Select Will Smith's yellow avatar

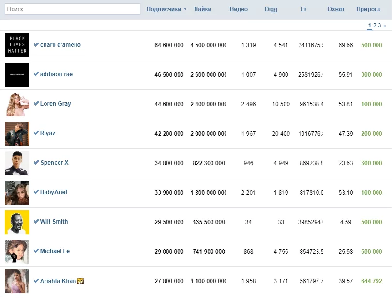(17, 222)
